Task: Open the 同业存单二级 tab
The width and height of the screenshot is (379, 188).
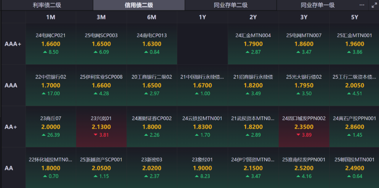Action: pos(231,5)
